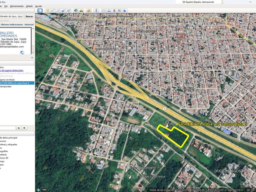
Task: Select the 'temporales' places item
Action: click(6, 87)
